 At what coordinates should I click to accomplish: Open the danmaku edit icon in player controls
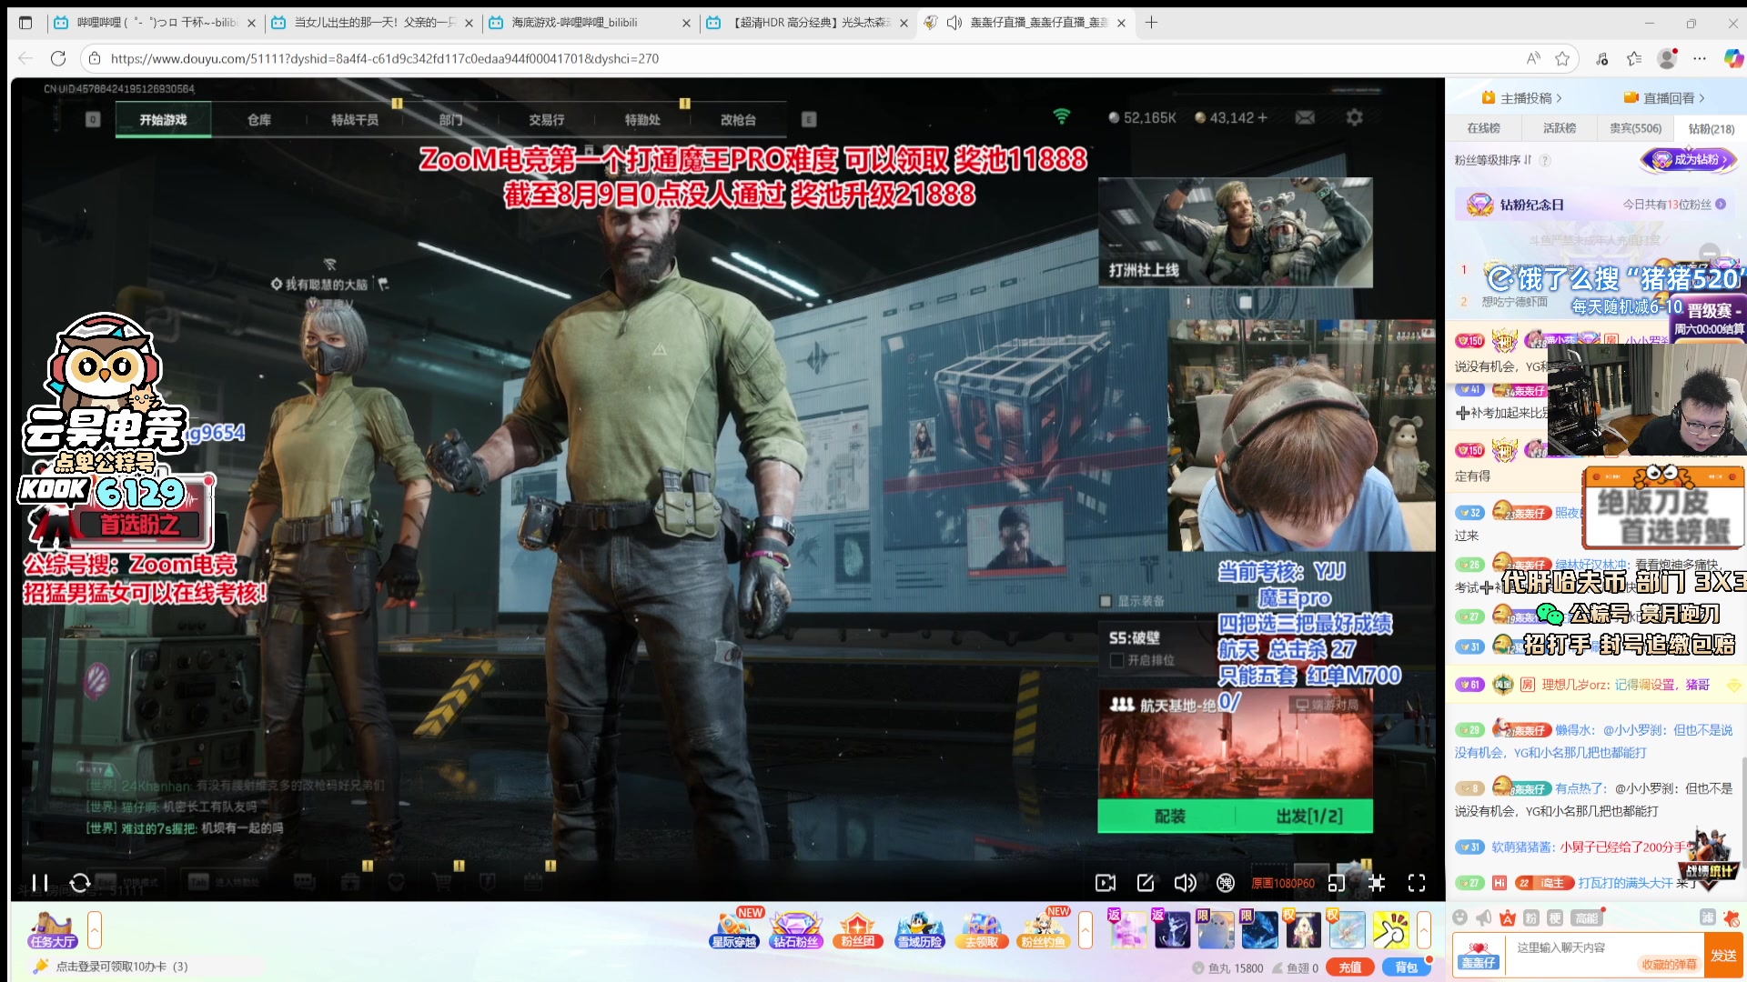[x=1146, y=883]
